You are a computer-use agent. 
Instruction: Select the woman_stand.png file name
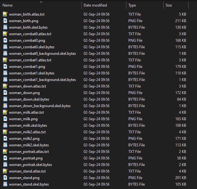pyautogui.click(x=24, y=178)
